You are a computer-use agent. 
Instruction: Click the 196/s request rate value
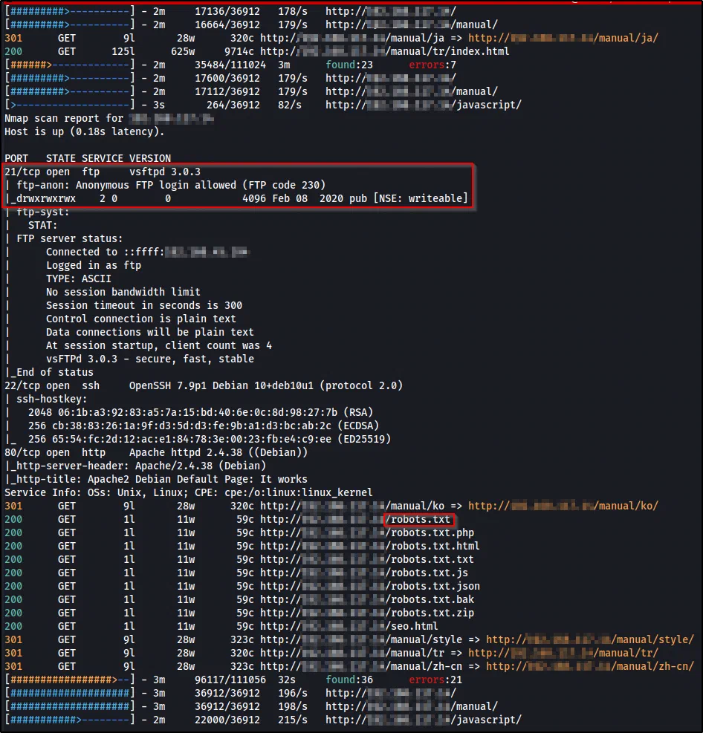[292, 693]
